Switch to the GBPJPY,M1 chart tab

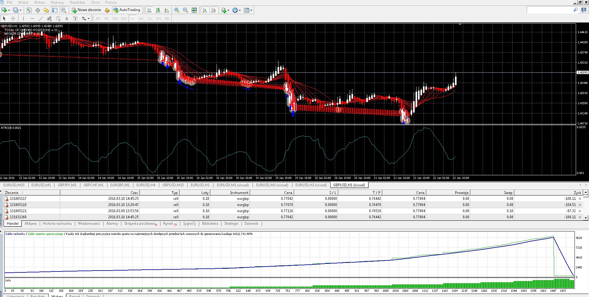(67, 185)
